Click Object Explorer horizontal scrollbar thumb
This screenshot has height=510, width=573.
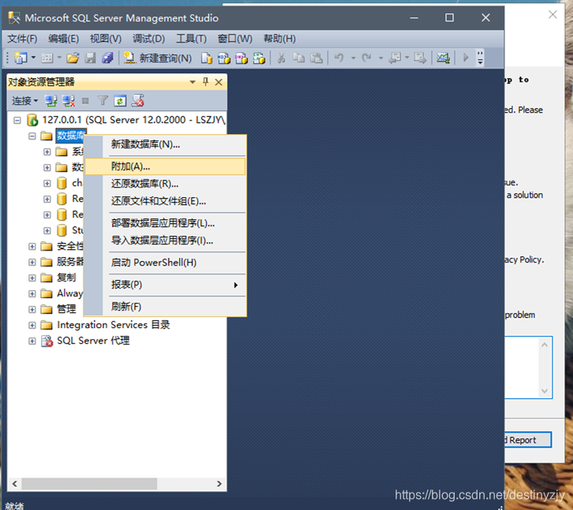[x=90, y=484]
